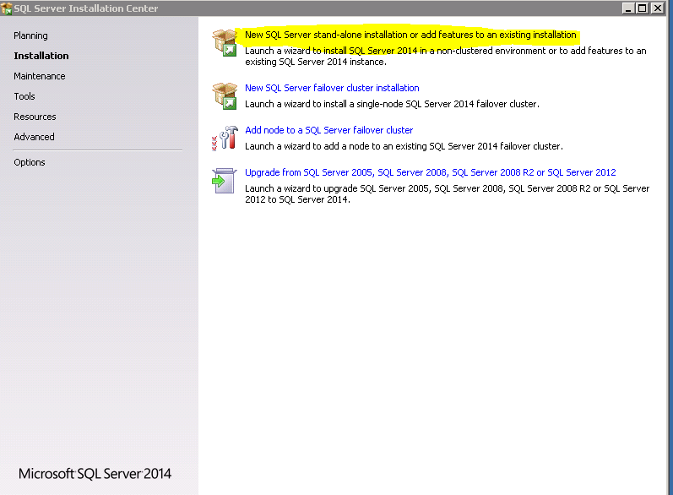The image size is (673, 495).
Task: Click text 'Launch a wizard to add a node'
Action: tap(404, 146)
